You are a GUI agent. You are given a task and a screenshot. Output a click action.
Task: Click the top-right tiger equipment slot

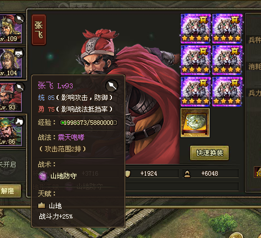(227, 29)
